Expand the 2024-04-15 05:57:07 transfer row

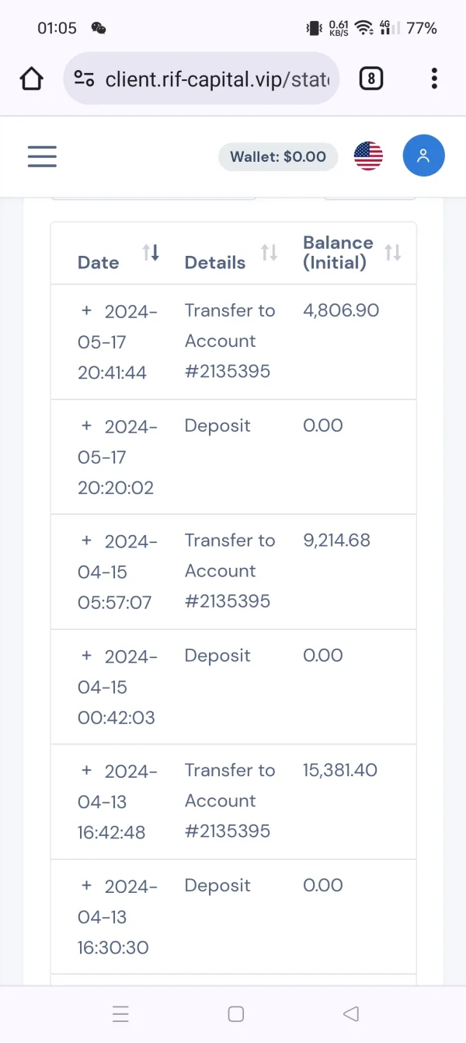tap(87, 541)
